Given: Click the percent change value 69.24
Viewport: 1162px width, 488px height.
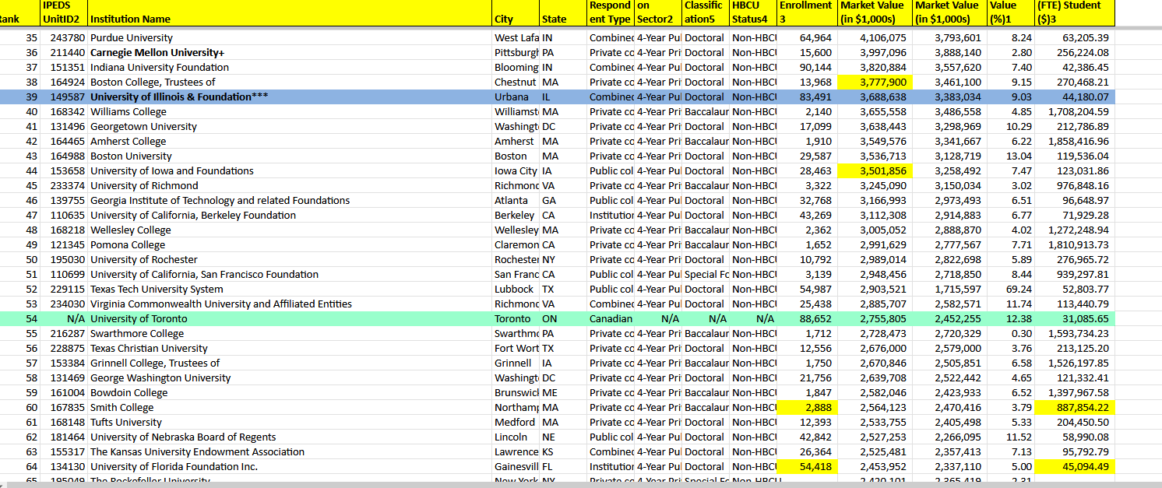Looking at the screenshot, I should pos(1011,289).
